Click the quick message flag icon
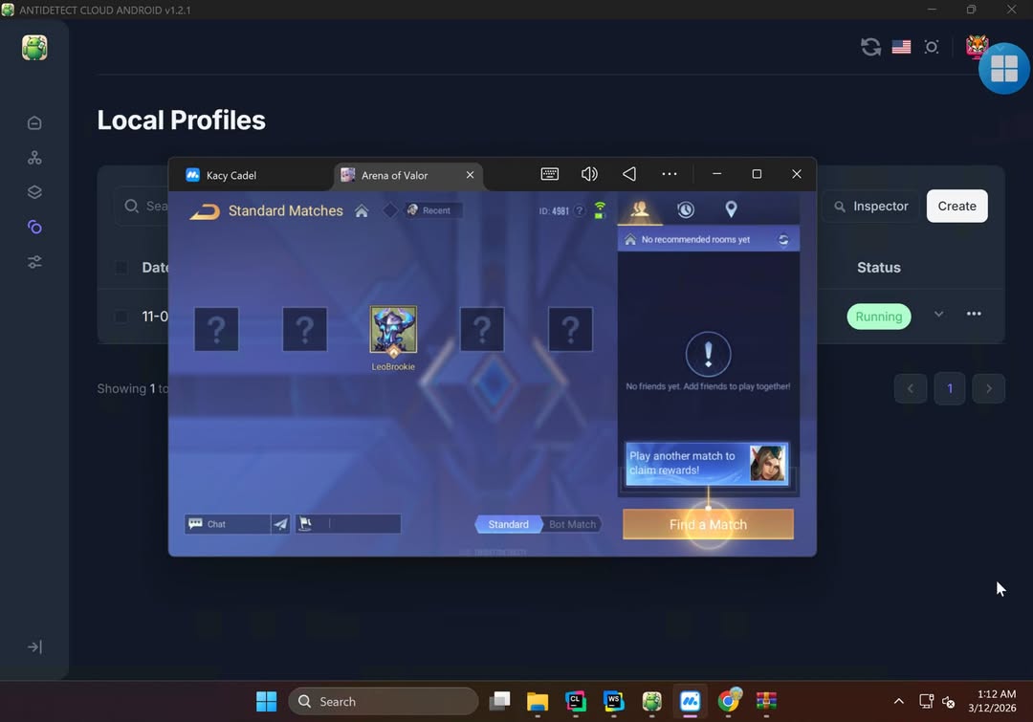The width and height of the screenshot is (1033, 722). point(305,524)
